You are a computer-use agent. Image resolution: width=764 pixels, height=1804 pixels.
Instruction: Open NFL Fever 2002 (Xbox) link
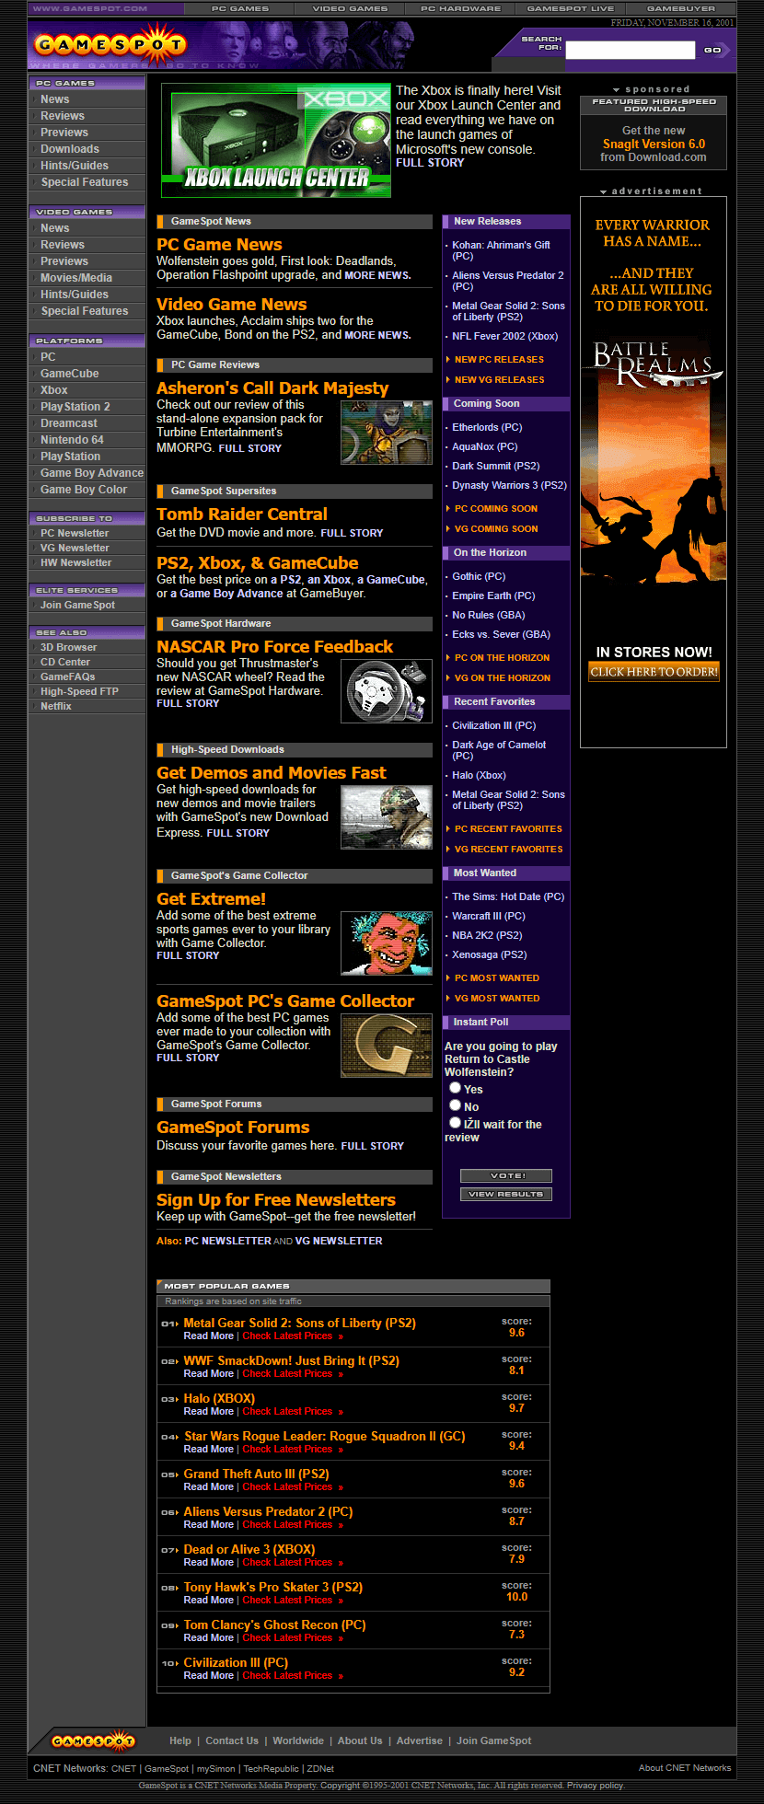504,337
